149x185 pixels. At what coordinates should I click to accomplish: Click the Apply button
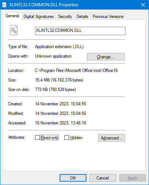[132, 178]
